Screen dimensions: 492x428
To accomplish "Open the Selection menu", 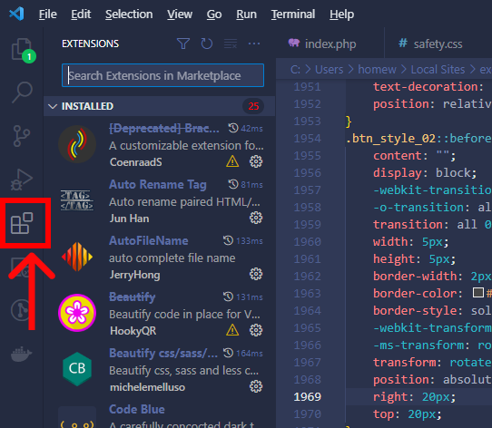I will point(129,15).
